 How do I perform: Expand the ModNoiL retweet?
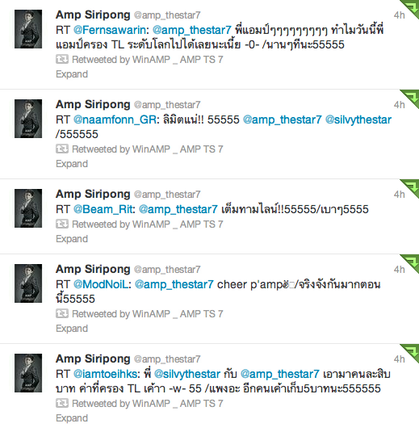(72, 329)
